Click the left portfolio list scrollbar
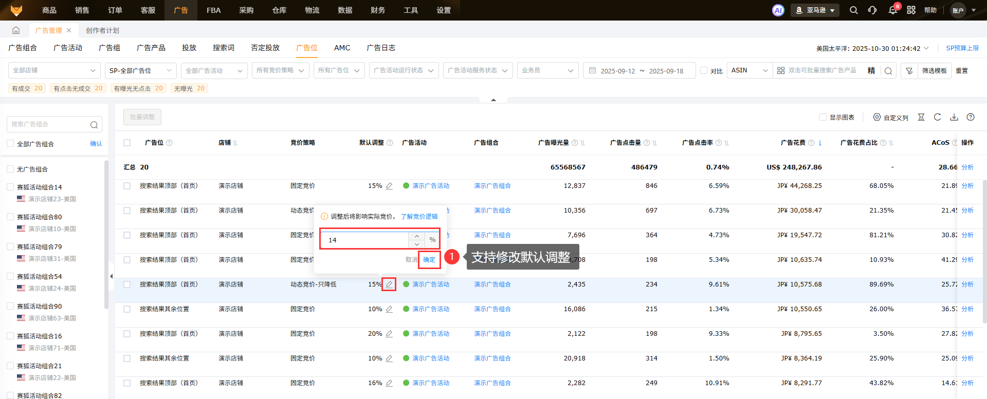 pyautogui.click(x=106, y=234)
